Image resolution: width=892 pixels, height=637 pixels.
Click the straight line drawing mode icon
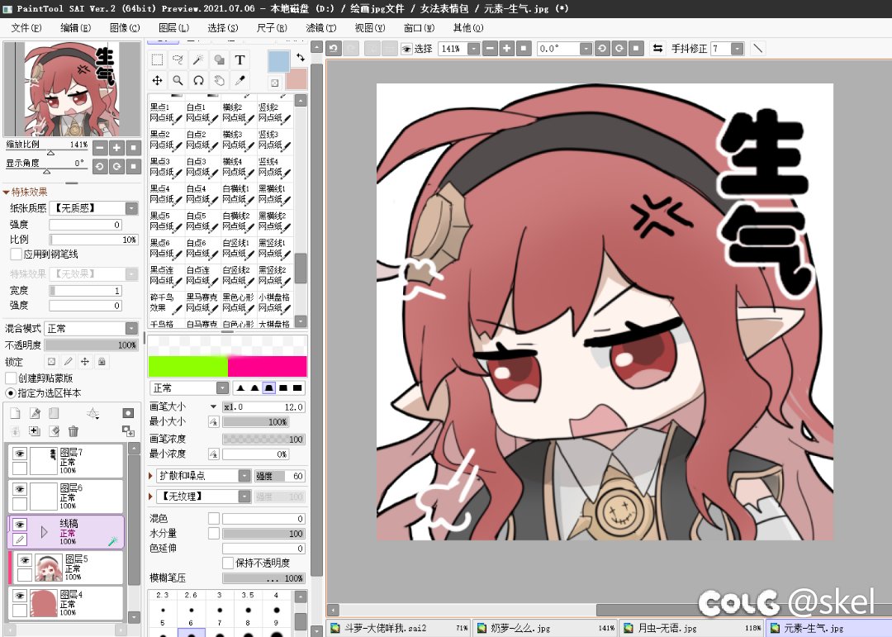tap(757, 49)
